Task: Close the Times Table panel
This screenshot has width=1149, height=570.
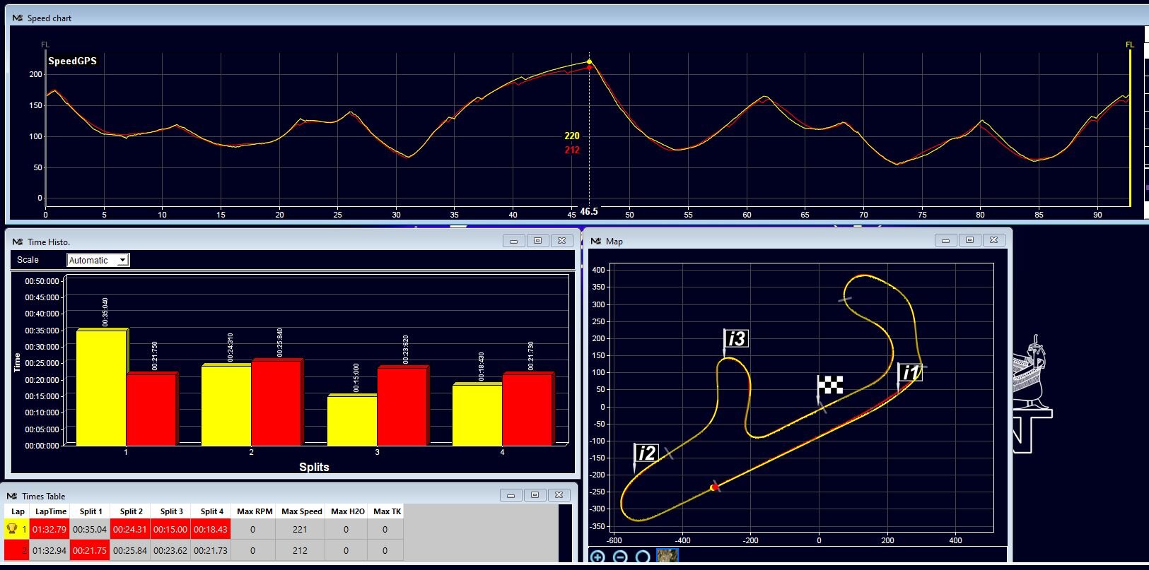Action: point(559,495)
